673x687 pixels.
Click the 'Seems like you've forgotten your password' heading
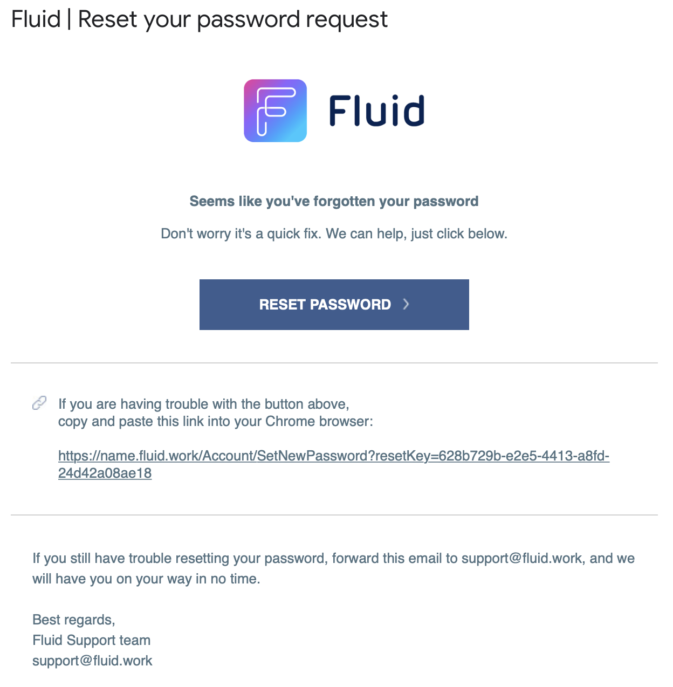point(334,201)
